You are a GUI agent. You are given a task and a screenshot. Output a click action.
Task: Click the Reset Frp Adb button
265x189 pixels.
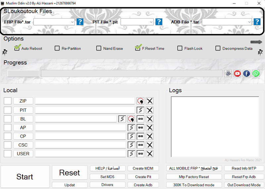click(244, 177)
